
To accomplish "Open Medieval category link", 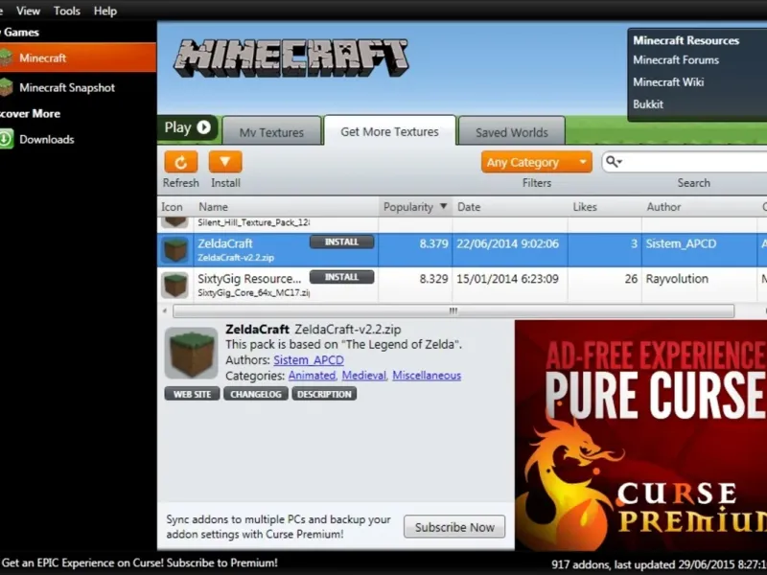I will pyautogui.click(x=364, y=376).
